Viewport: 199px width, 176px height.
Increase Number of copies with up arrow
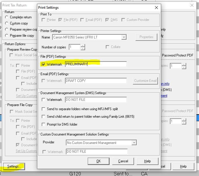pyautogui.click(x=83, y=45)
